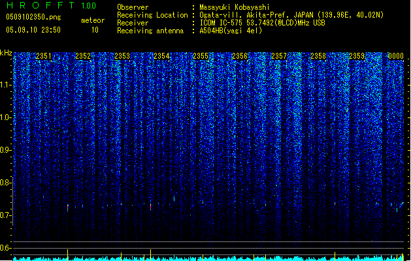
Task: Click the 0.8 frequency axis label
Action: click(5, 183)
